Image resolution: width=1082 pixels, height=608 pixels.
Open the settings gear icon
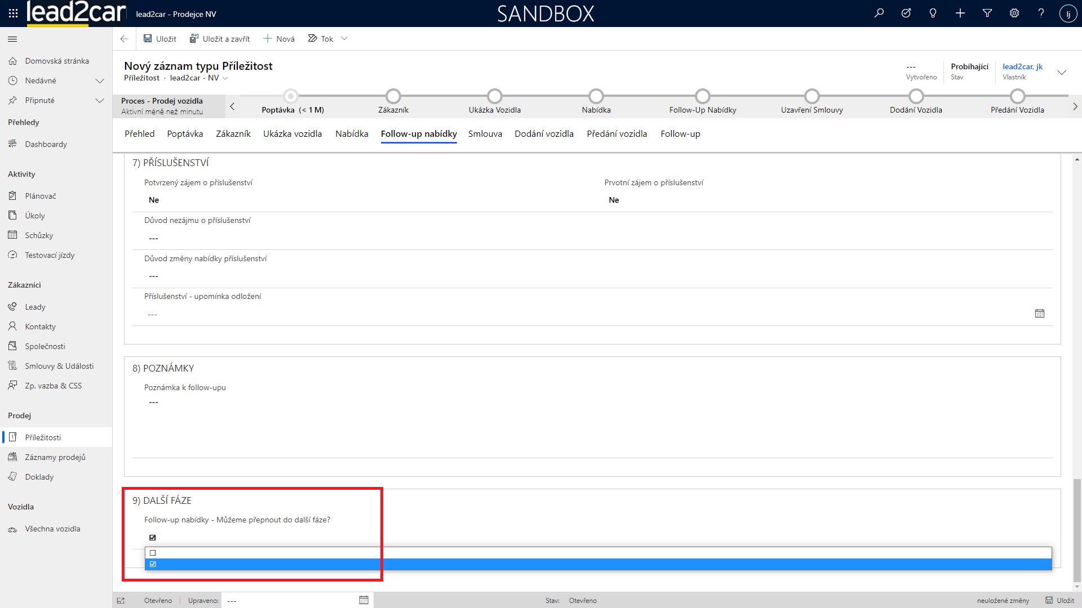click(1014, 13)
